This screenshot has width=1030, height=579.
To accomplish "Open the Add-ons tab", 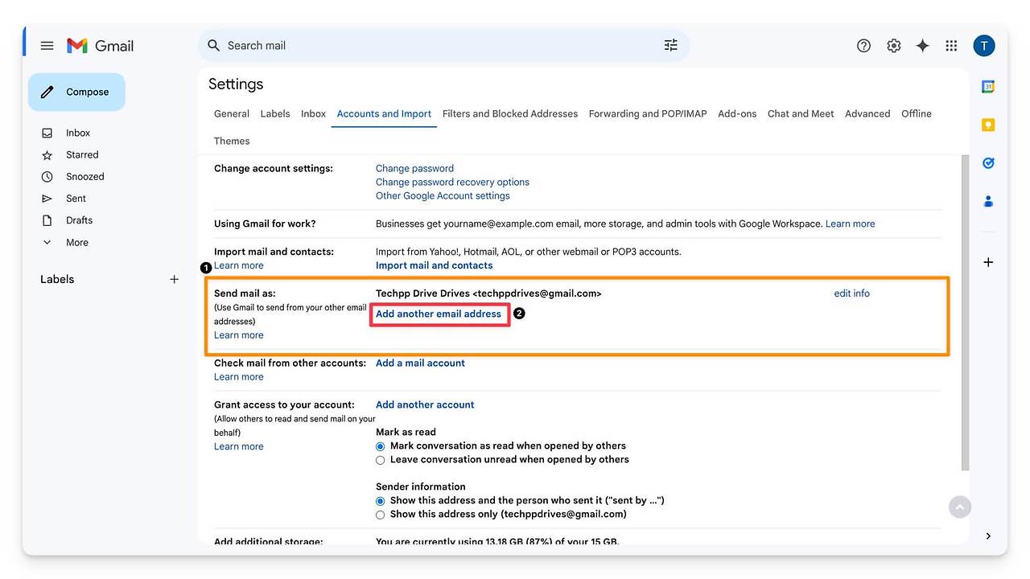I will pyautogui.click(x=737, y=113).
